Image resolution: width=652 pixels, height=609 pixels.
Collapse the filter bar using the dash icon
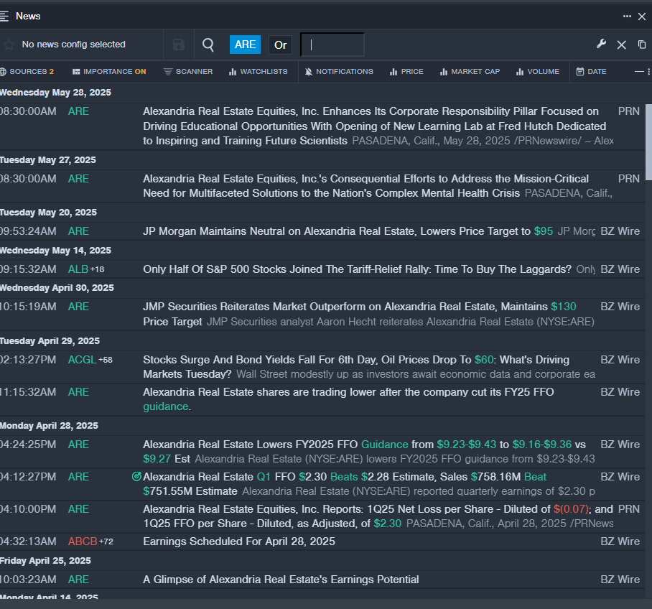click(x=639, y=72)
